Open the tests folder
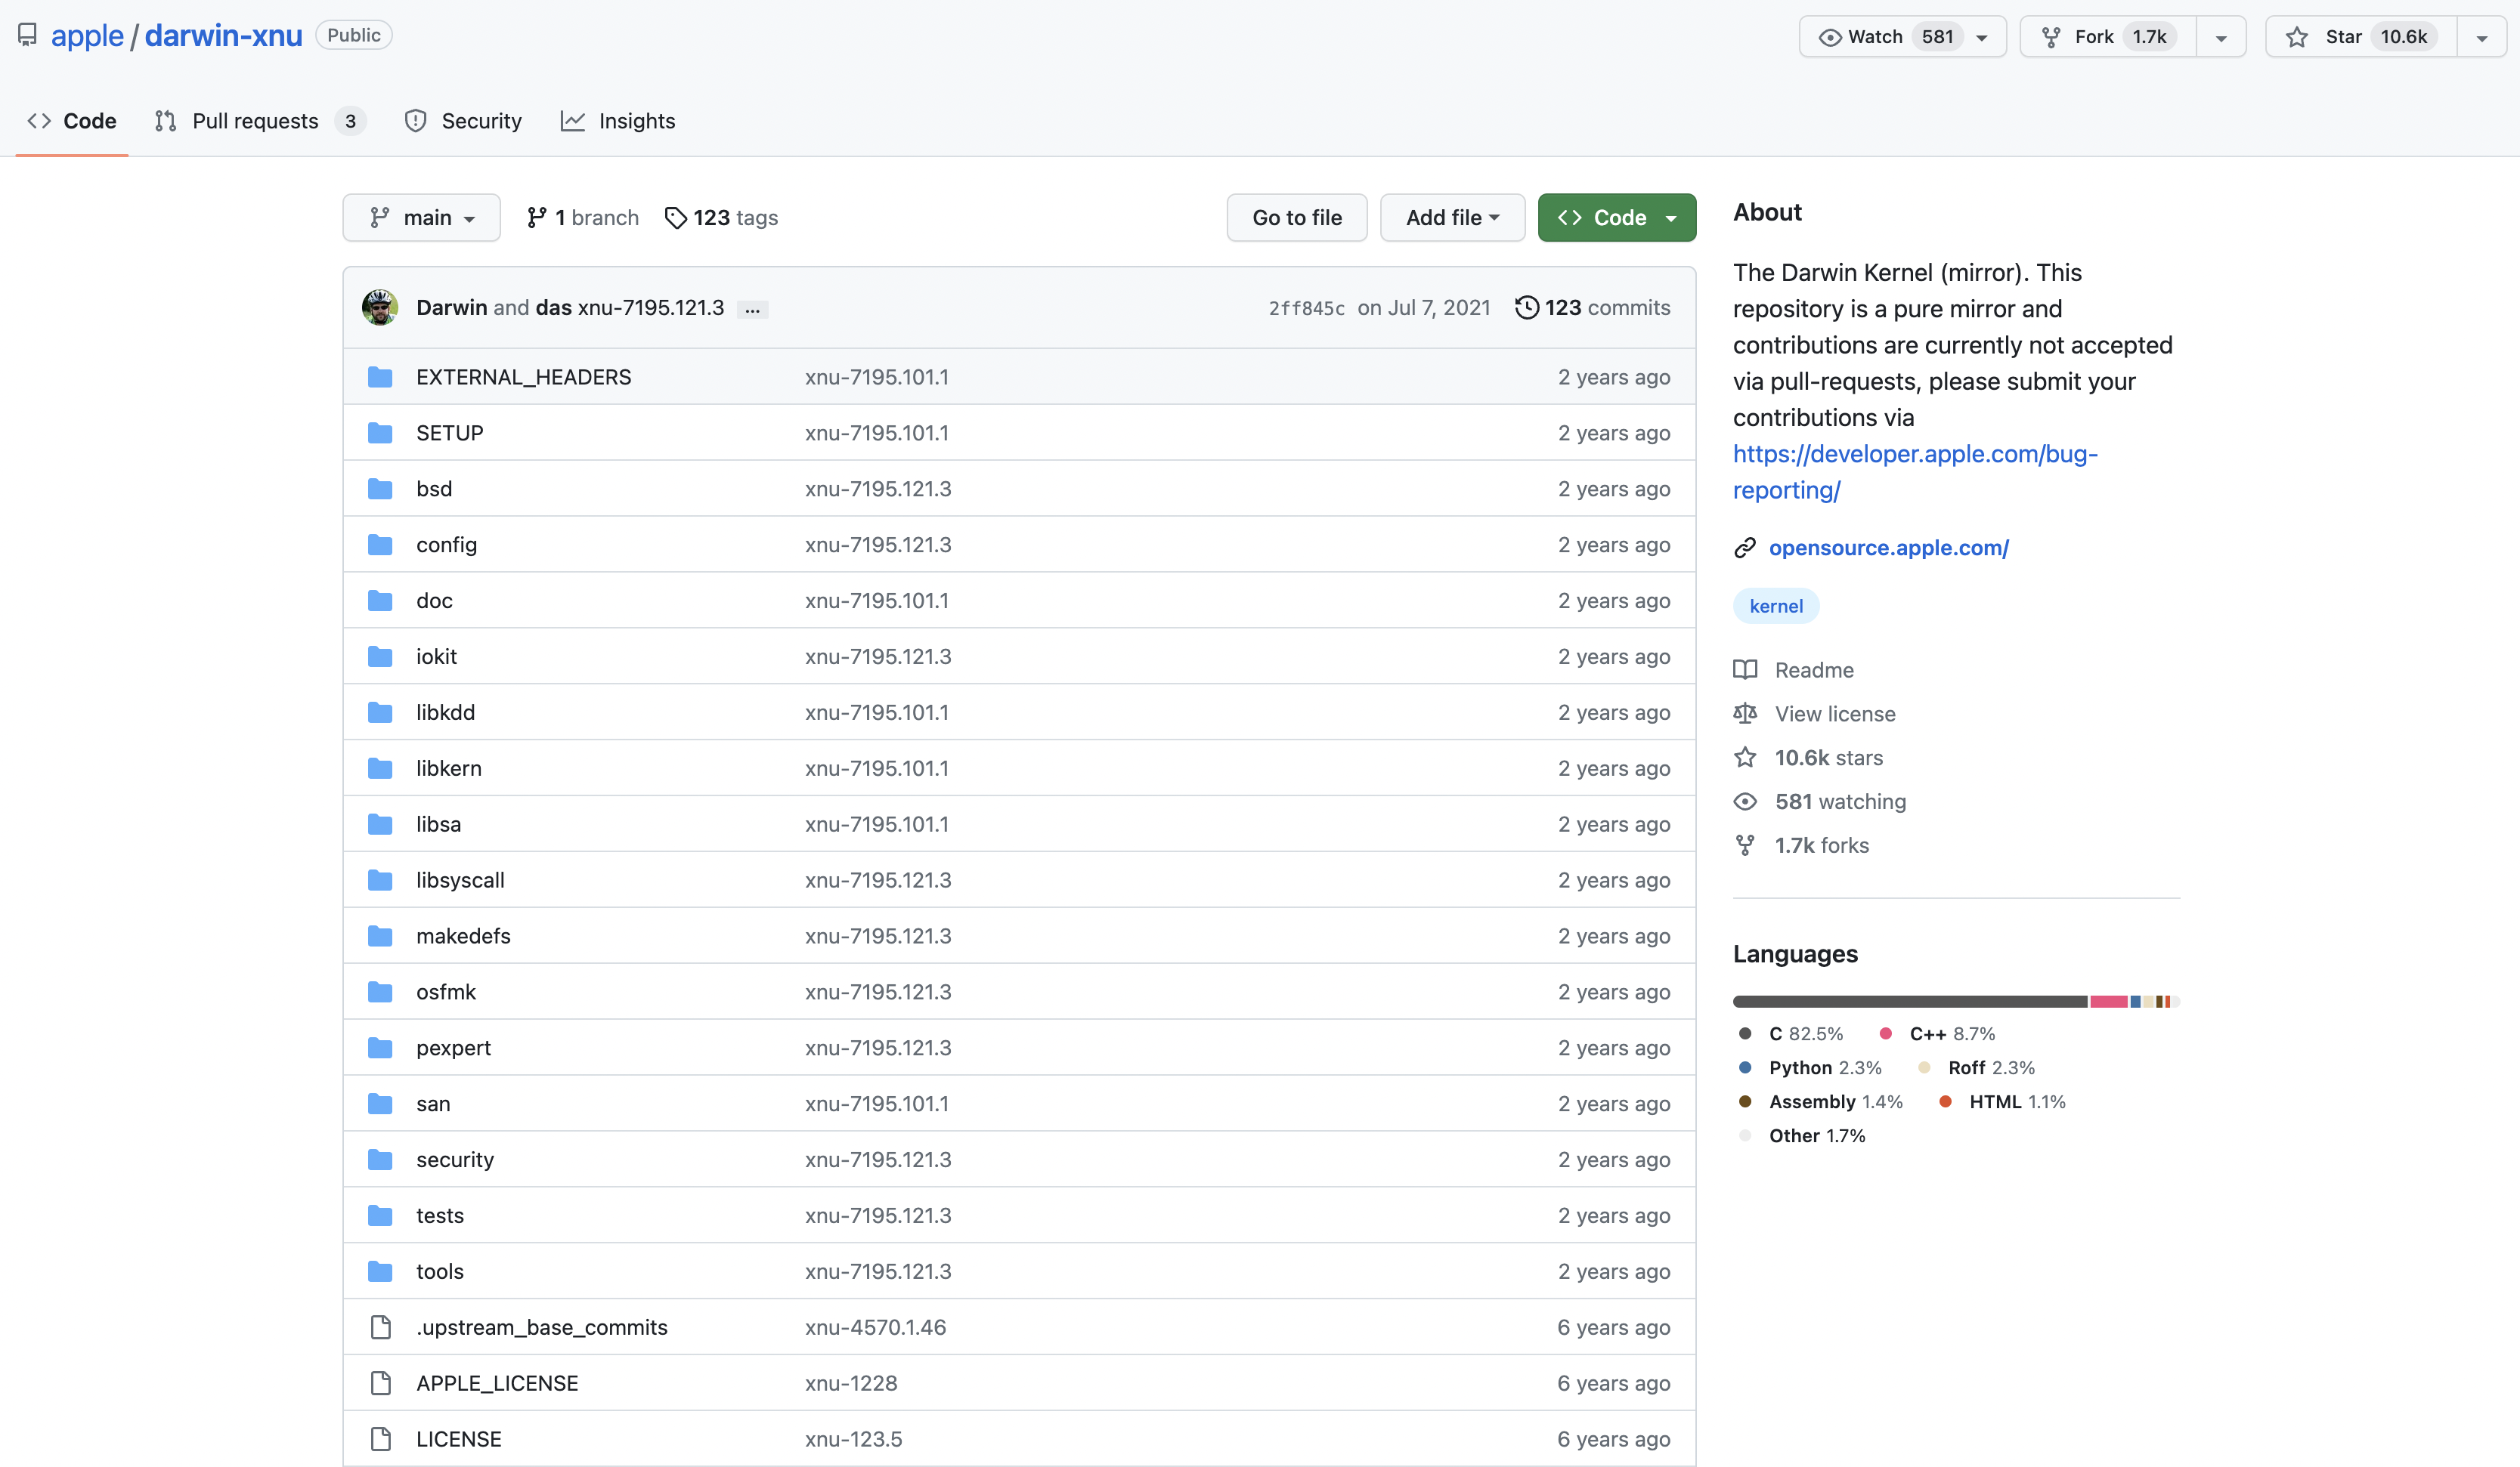Screen dimensions: 2520x1467 pos(440,1216)
